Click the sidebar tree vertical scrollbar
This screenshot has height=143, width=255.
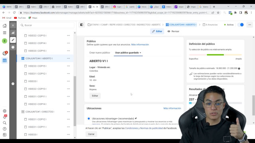coord(75,101)
